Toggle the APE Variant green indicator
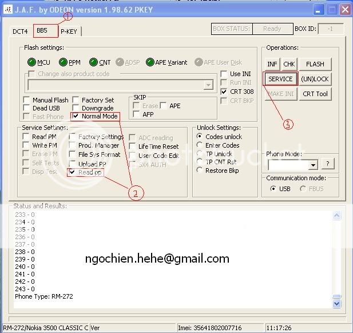Screen dimensions: 353x333 [x=150, y=62]
